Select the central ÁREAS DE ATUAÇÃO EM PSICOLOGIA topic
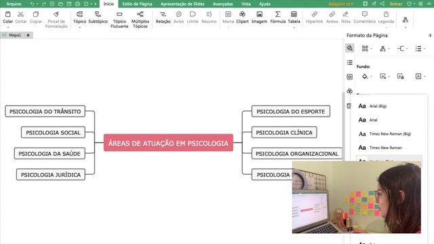The image size is (434, 244). [x=168, y=143]
